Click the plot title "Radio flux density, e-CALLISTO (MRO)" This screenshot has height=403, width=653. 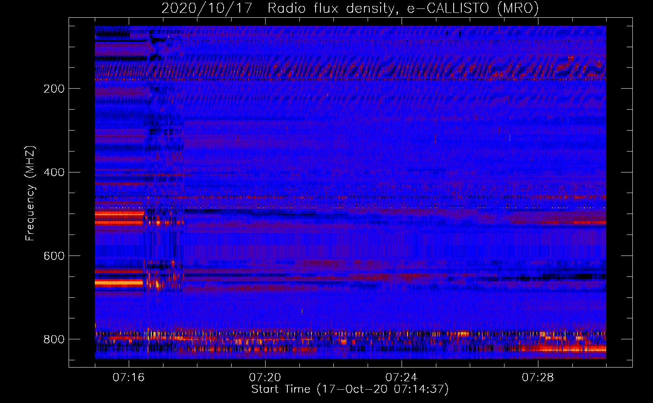click(403, 8)
